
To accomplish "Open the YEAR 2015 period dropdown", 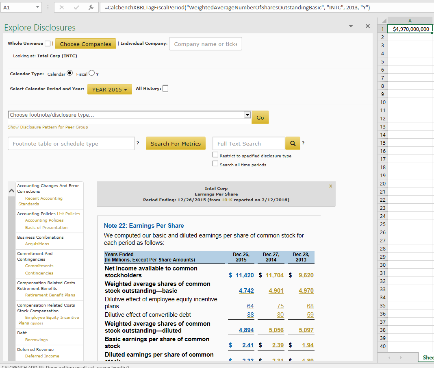I will [x=109, y=89].
